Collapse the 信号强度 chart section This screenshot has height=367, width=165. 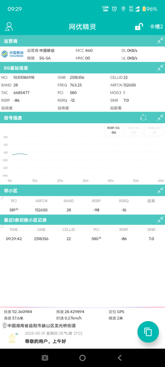pyautogui.click(x=160, y=118)
